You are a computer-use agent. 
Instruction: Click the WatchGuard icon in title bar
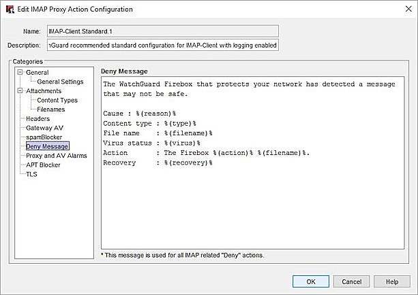[x=10, y=10]
